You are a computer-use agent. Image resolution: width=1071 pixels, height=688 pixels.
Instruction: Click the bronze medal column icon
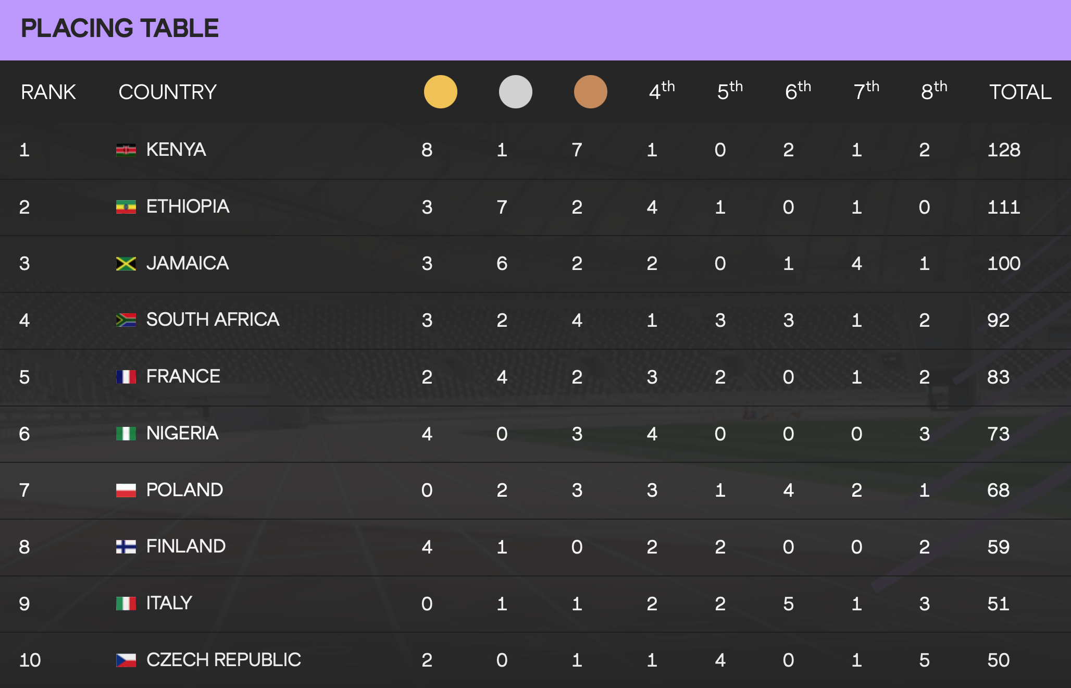pyautogui.click(x=590, y=92)
